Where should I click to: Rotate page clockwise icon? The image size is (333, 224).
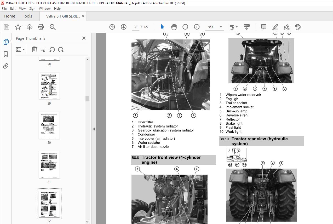[61, 49]
